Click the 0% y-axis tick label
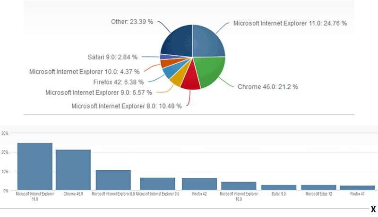378x217 pixels. [x=6, y=191]
